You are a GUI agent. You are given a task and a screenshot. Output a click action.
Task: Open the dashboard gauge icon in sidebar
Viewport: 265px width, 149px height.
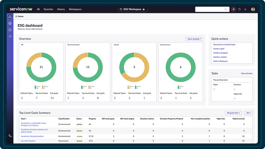point(10,23)
